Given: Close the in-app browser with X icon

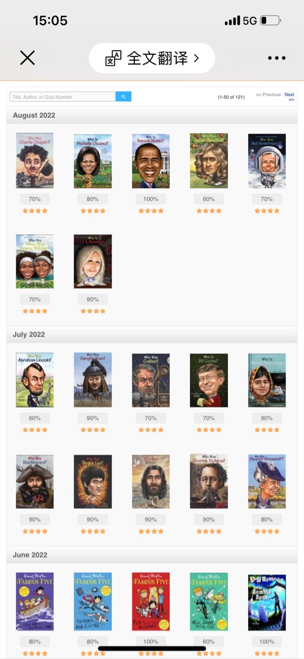Looking at the screenshot, I should tap(27, 58).
